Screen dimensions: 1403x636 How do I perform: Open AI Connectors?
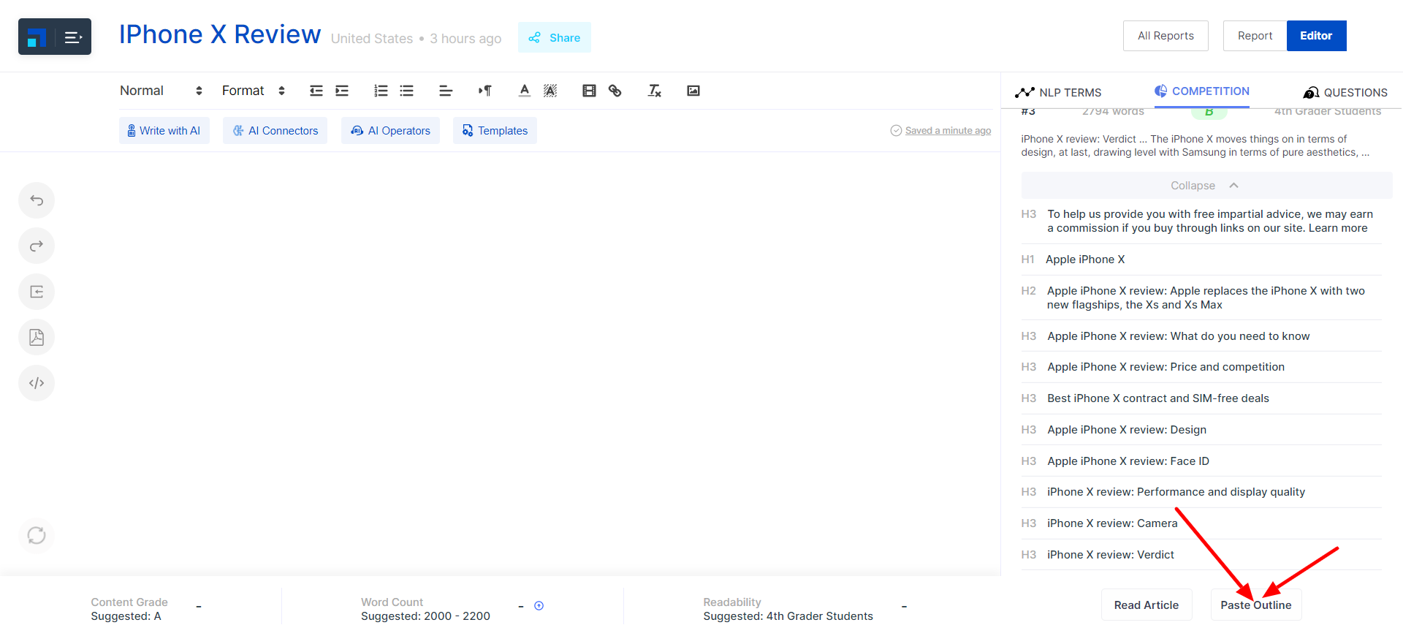[x=275, y=131]
